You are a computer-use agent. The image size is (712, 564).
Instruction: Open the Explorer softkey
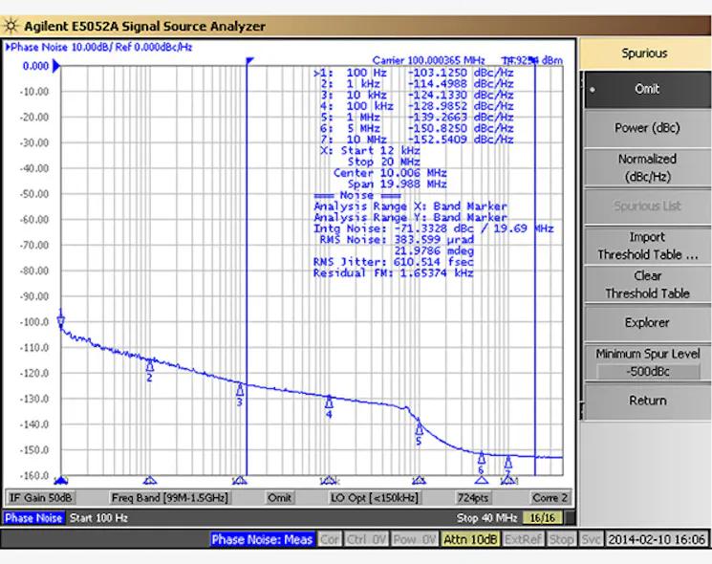coord(646,323)
